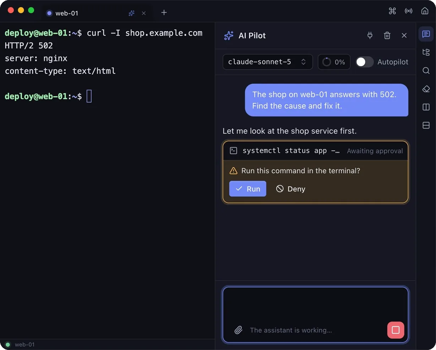Click the broadcast input icon in title bar
Image resolution: width=436 pixels, height=350 pixels.
[x=409, y=11]
